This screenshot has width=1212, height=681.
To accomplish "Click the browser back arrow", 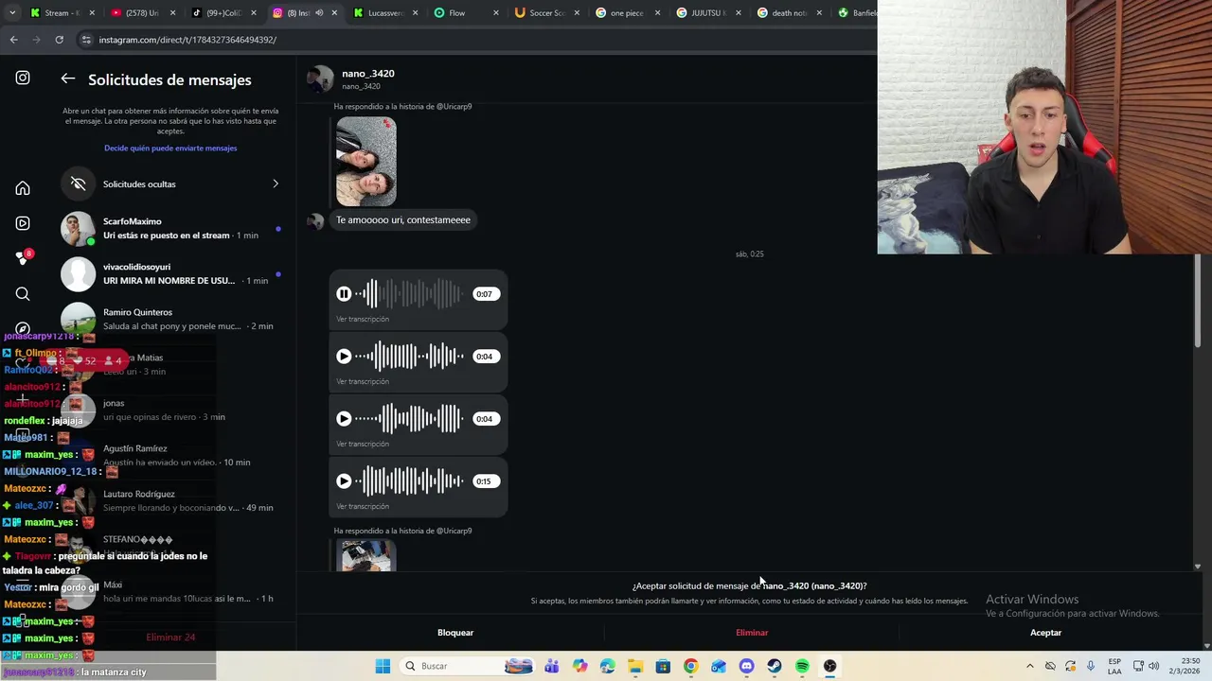I will [13, 40].
